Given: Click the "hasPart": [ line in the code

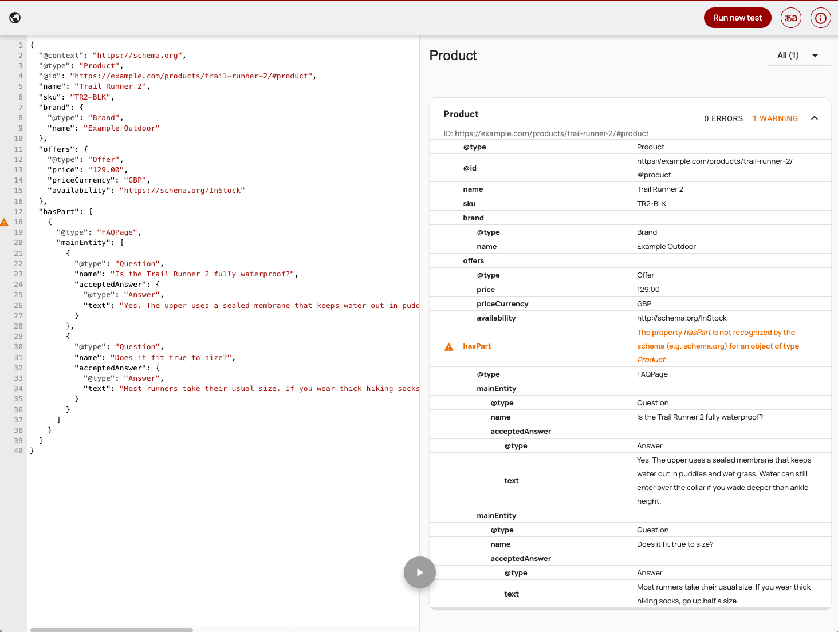Looking at the screenshot, I should [66, 212].
